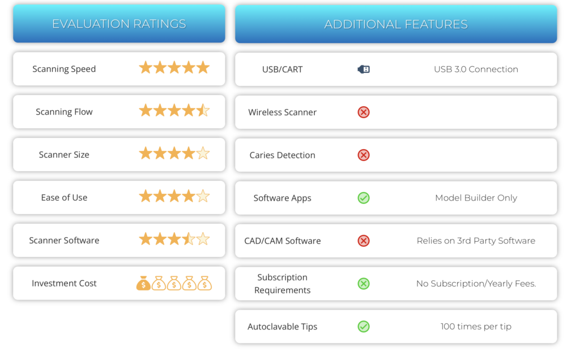Click the filled money bag icon

click(144, 283)
